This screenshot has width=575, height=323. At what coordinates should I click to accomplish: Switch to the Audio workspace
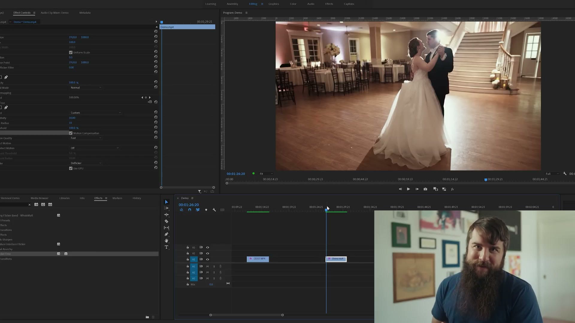311,4
